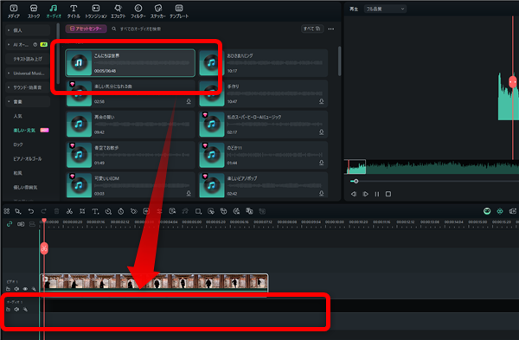Adjust the preview playback position slider
519x340 pixels.
[356, 181]
